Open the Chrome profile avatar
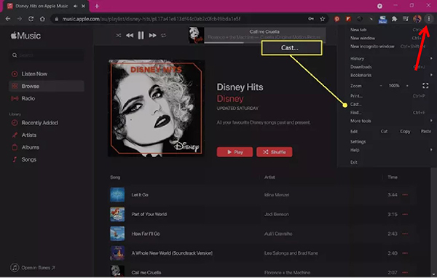 click(417, 19)
